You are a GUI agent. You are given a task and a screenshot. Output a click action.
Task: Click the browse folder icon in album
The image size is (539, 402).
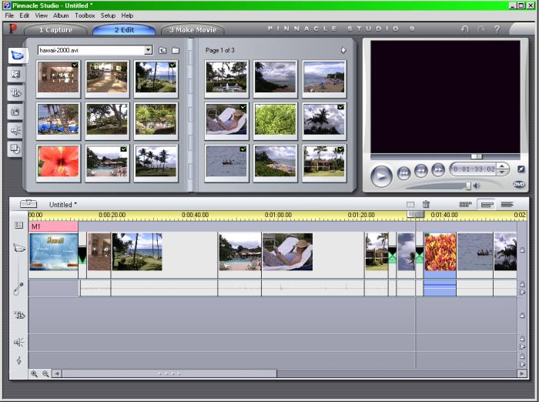[x=176, y=51]
